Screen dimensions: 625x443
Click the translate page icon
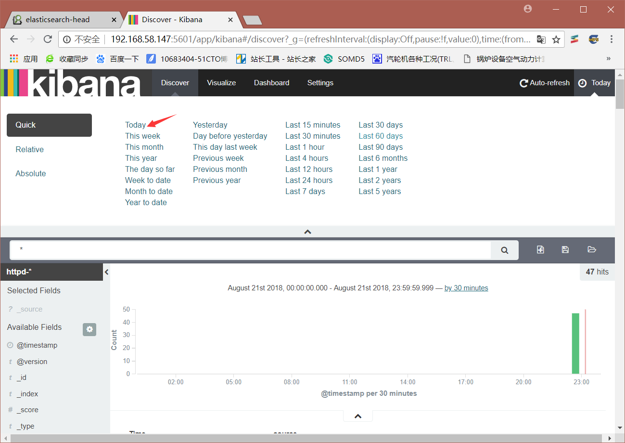[541, 39]
